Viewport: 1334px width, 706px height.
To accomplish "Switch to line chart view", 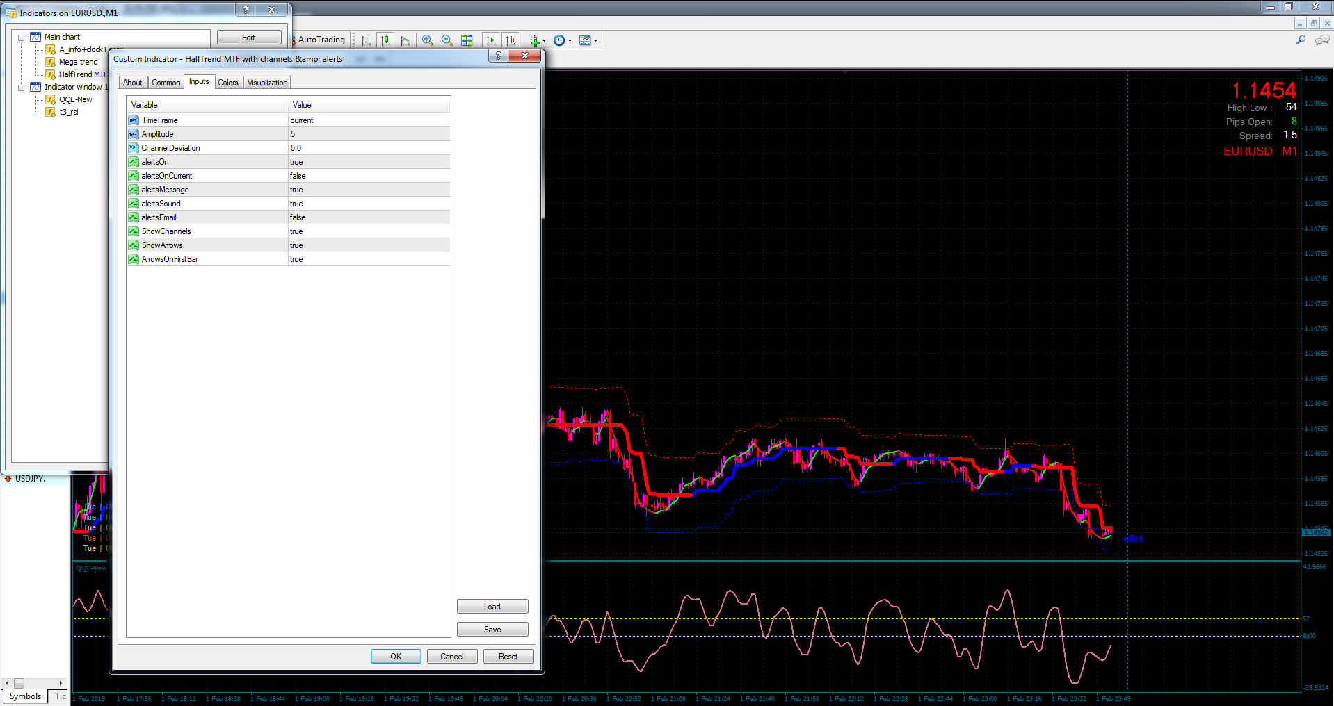I will point(405,40).
